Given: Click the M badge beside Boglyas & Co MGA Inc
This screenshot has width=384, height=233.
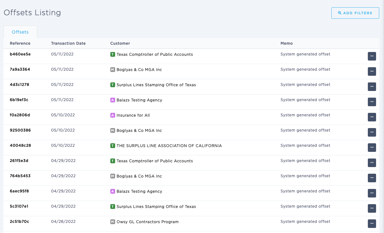Looking at the screenshot, I should (112, 69).
